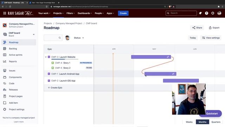Switch timeline to Months view
The height and width of the screenshot is (127, 225).
pos(202,122)
